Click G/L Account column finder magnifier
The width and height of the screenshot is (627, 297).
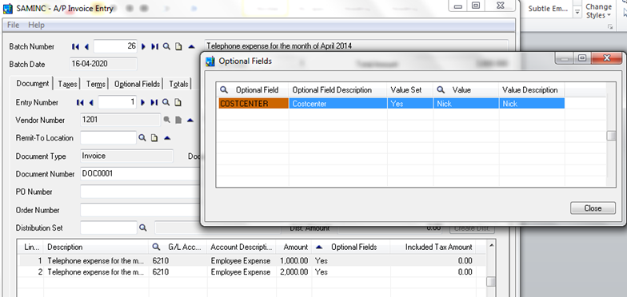coord(157,247)
